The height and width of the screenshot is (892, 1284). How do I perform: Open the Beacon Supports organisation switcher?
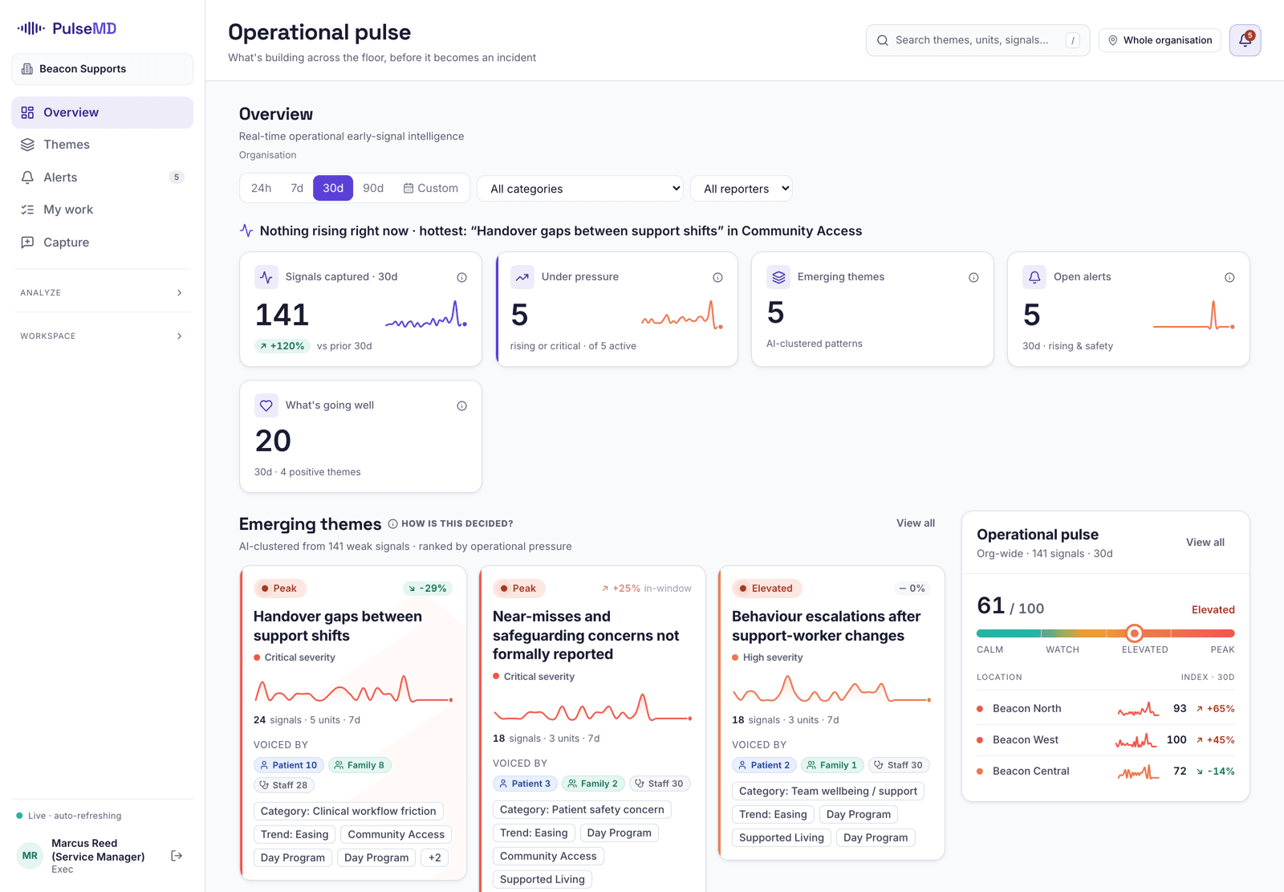(x=102, y=69)
